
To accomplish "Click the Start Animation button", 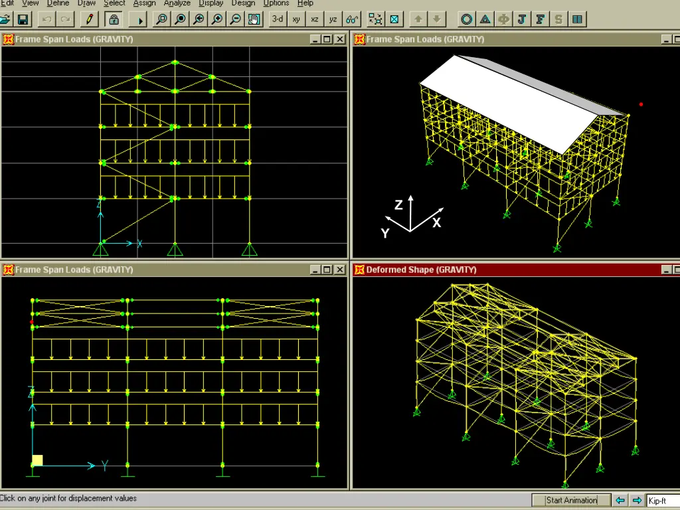I will pyautogui.click(x=571, y=500).
